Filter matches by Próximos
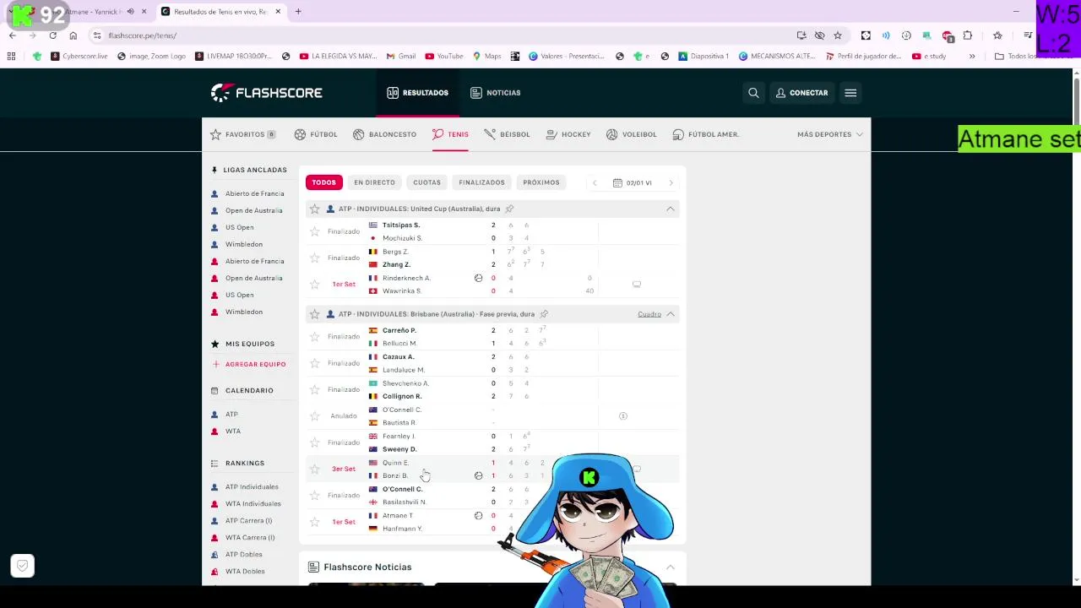The image size is (1081, 608). (541, 182)
